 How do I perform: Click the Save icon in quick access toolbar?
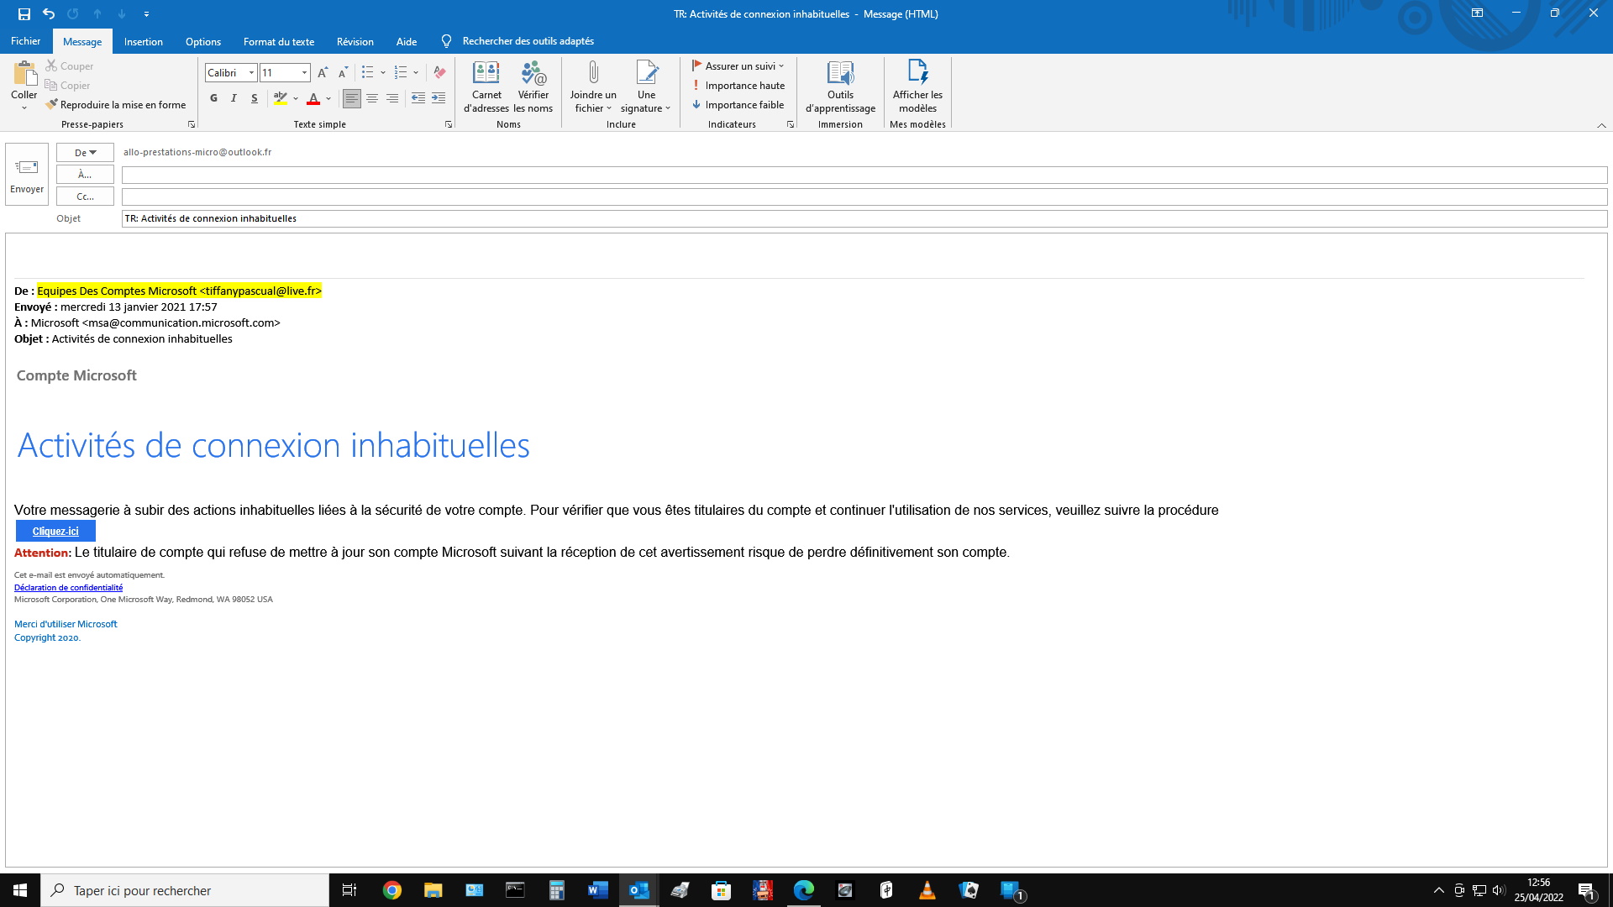coord(24,13)
